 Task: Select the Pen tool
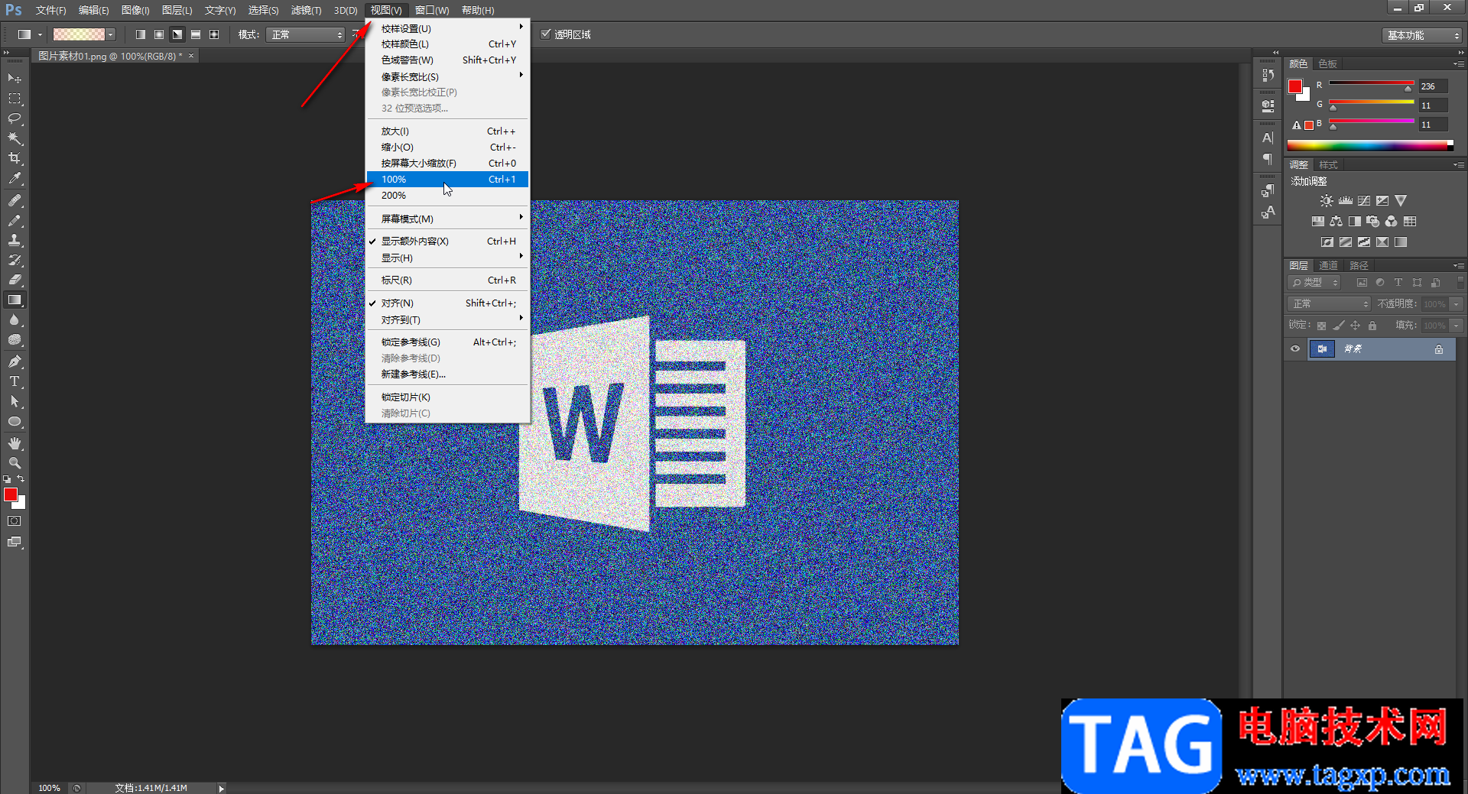point(15,361)
